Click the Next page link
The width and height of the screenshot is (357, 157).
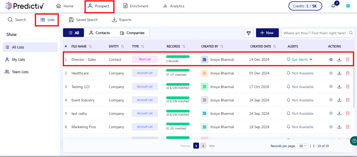pyautogui.click(x=212, y=146)
